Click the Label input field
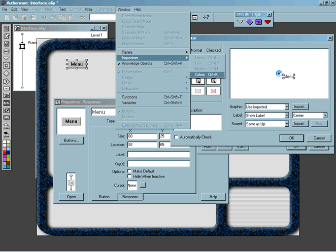This screenshot has height=252, width=336. coord(158,154)
